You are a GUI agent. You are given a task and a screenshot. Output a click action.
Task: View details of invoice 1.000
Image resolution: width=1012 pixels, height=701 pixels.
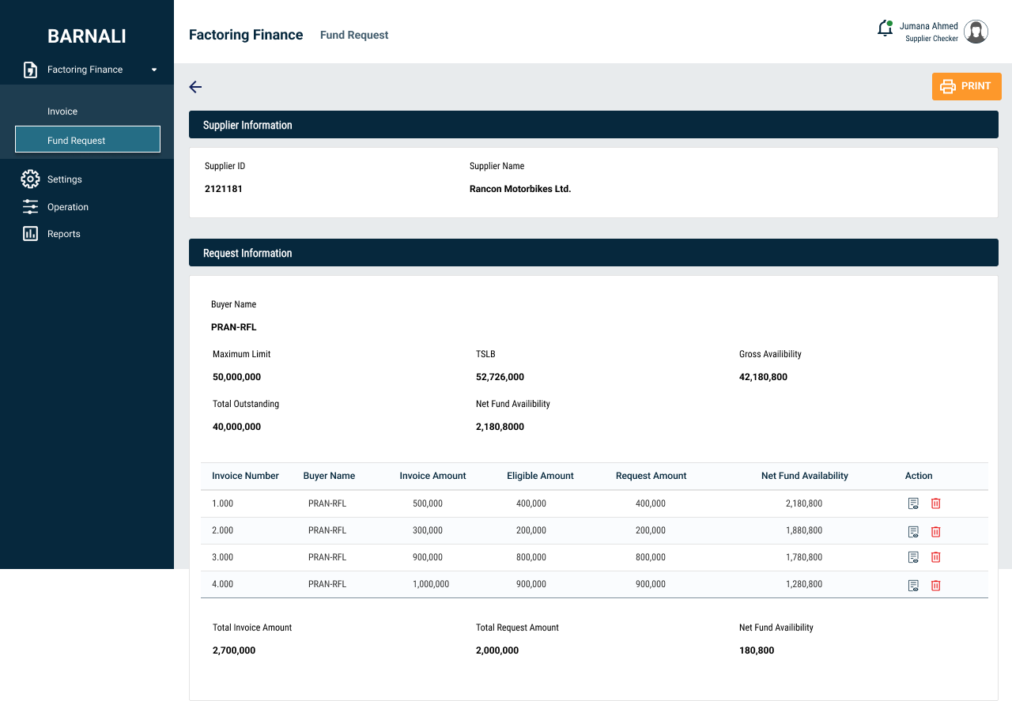pos(913,503)
